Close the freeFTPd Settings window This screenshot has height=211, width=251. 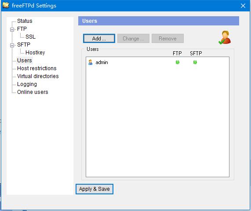243,6
